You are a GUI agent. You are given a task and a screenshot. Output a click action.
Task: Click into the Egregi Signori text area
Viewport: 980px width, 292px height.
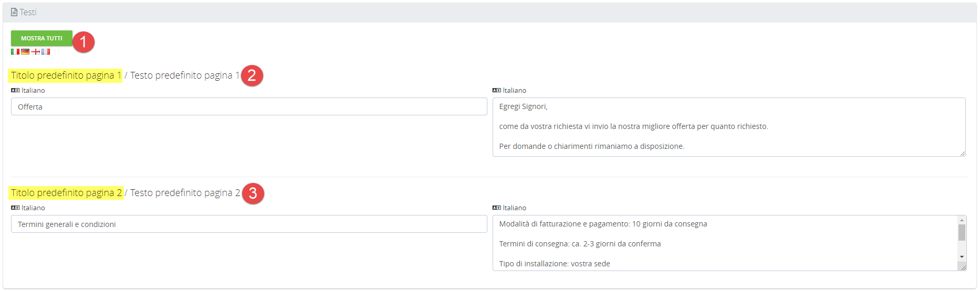coord(728,127)
